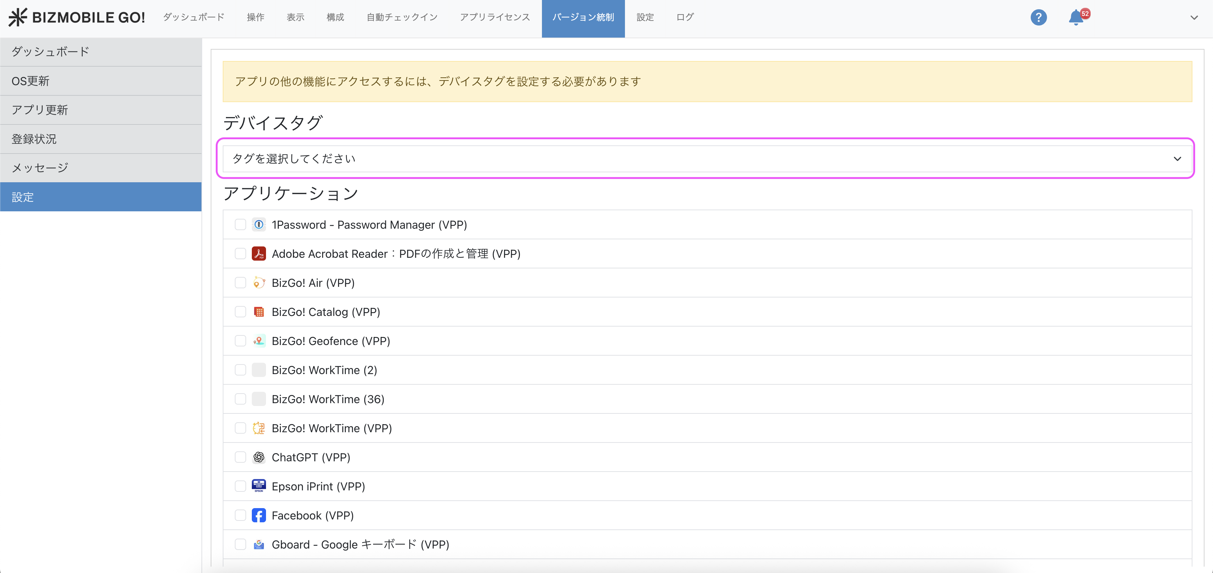The width and height of the screenshot is (1213, 573).
Task: Open the アプリライセンス top menu
Action: pos(494,17)
